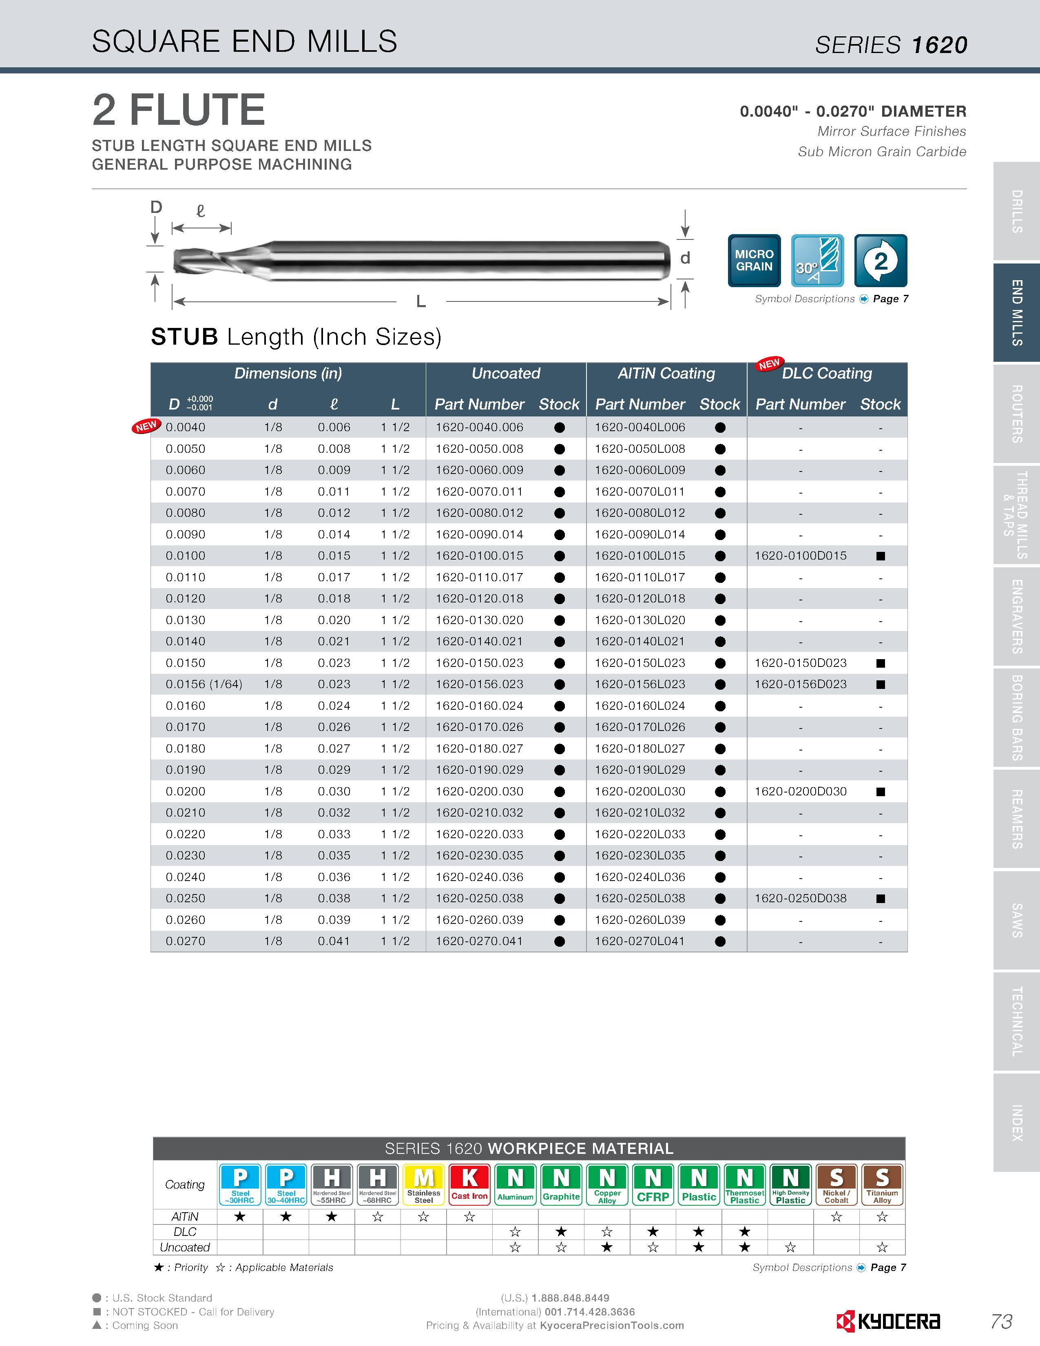
Task: Click the Cast Iron K icon
Action: pos(469,1184)
